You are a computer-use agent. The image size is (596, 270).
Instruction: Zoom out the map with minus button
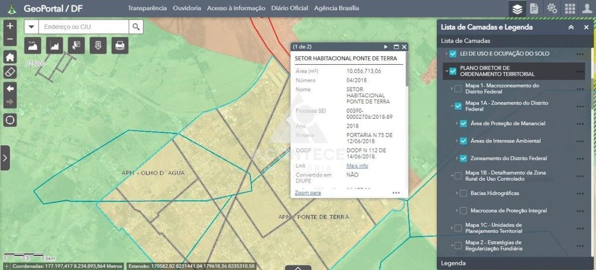pyautogui.click(x=10, y=40)
